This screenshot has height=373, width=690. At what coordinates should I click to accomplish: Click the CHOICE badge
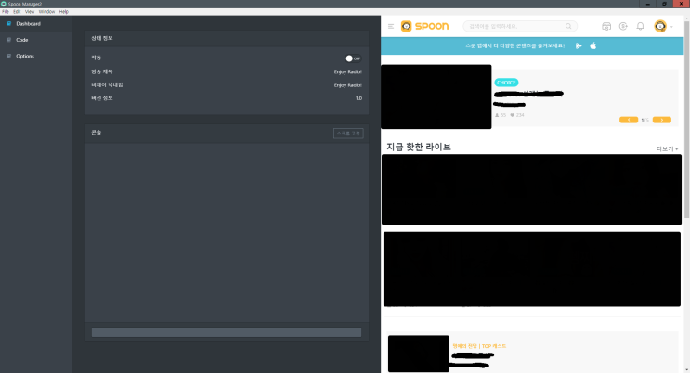[x=506, y=83]
